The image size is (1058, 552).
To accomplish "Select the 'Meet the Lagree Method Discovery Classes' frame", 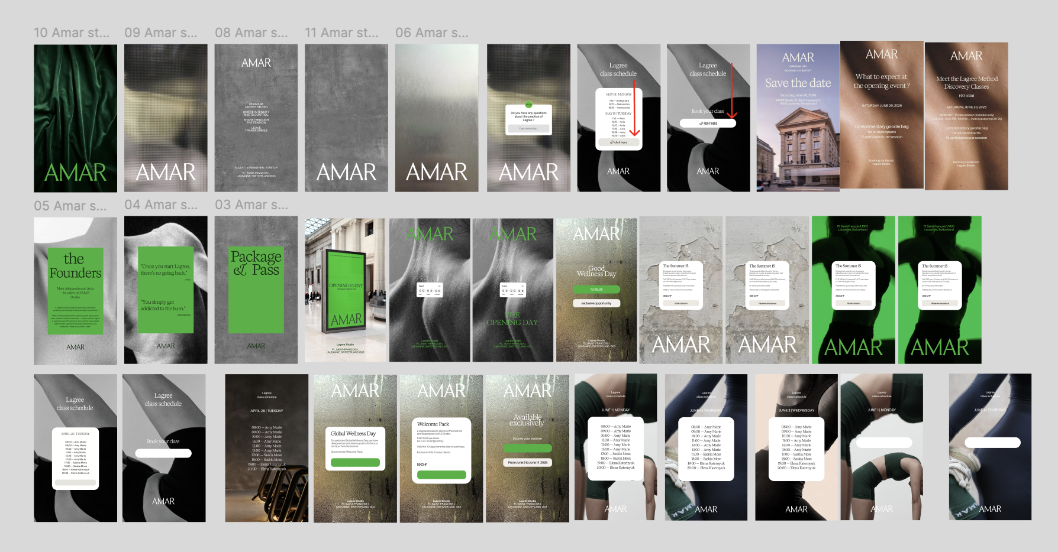I will pos(966,116).
